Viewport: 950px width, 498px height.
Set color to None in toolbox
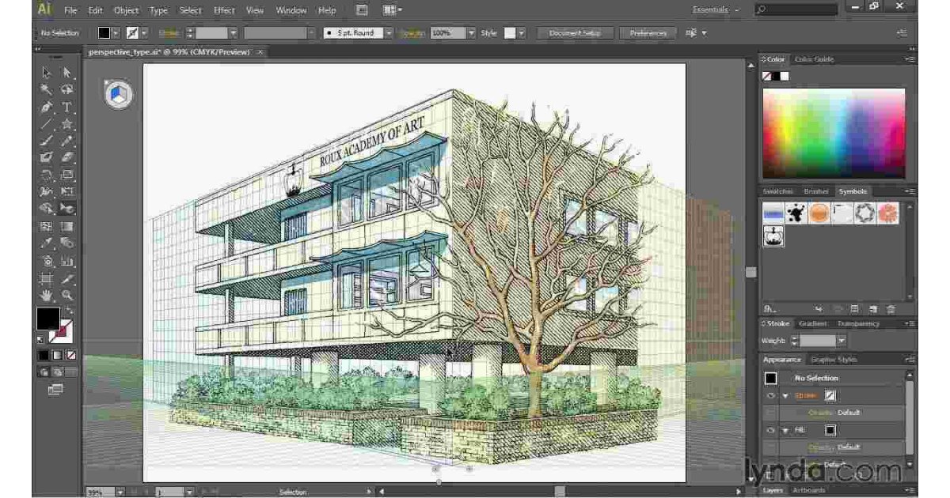72,356
